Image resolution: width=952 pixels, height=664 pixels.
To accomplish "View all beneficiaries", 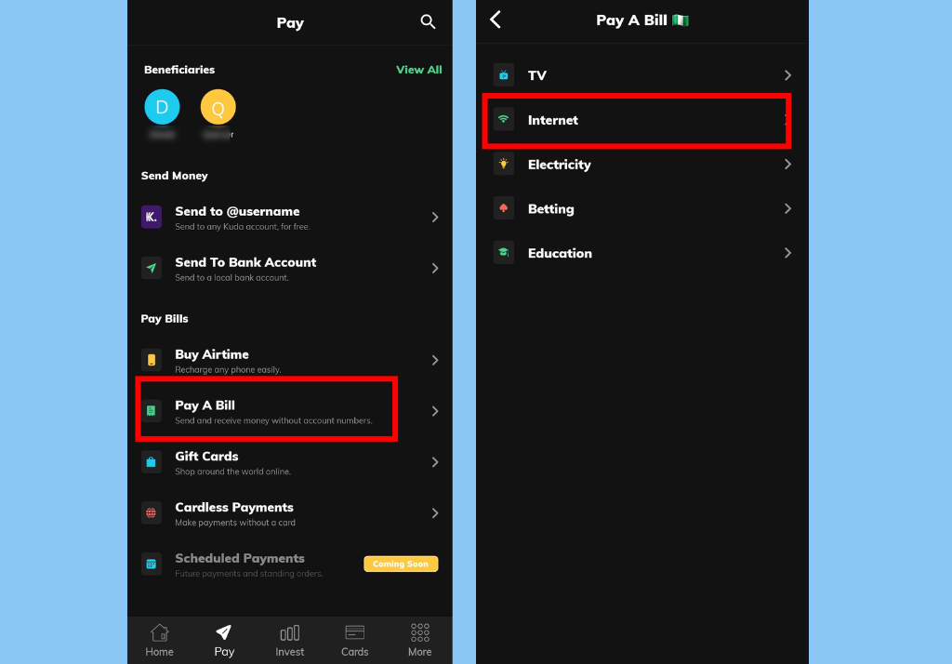I will [x=419, y=70].
